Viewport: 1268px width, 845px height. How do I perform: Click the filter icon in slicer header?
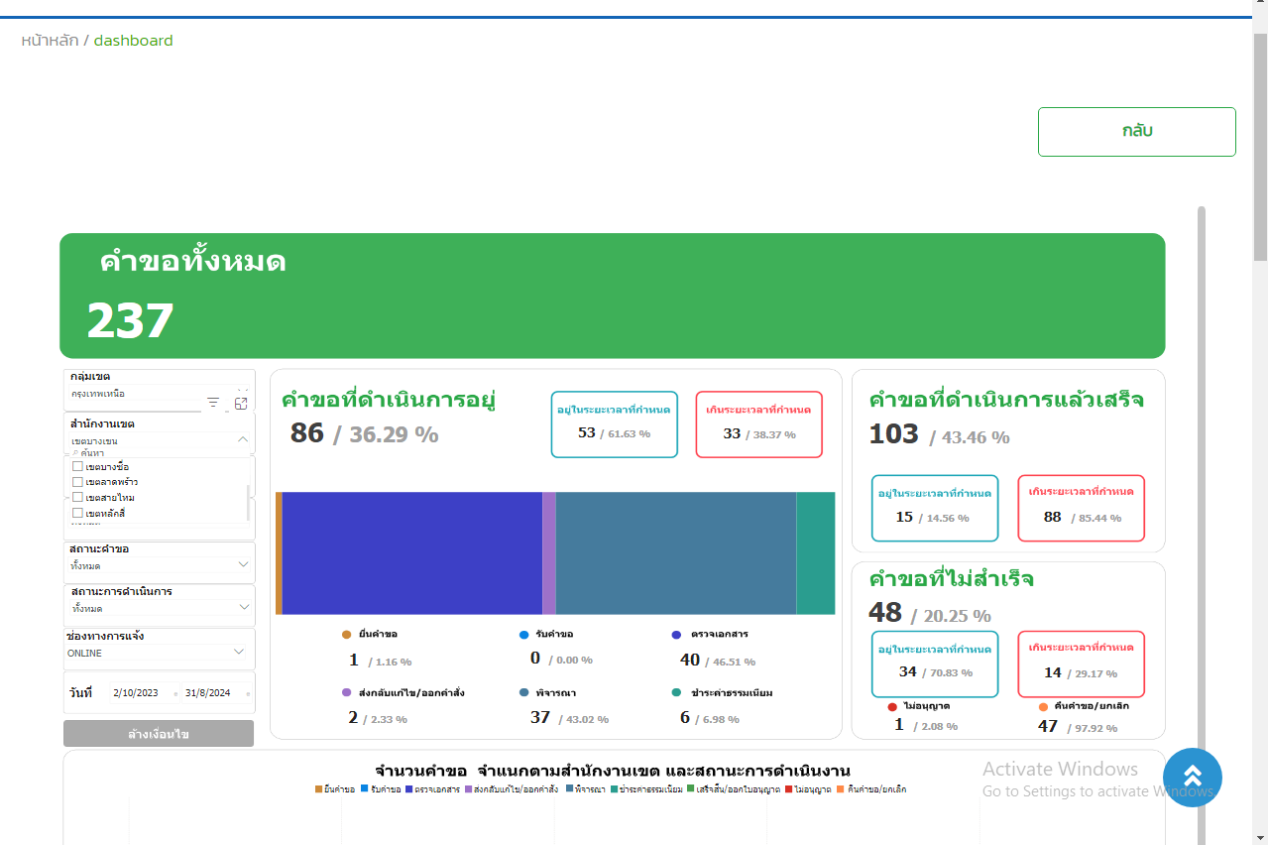213,403
